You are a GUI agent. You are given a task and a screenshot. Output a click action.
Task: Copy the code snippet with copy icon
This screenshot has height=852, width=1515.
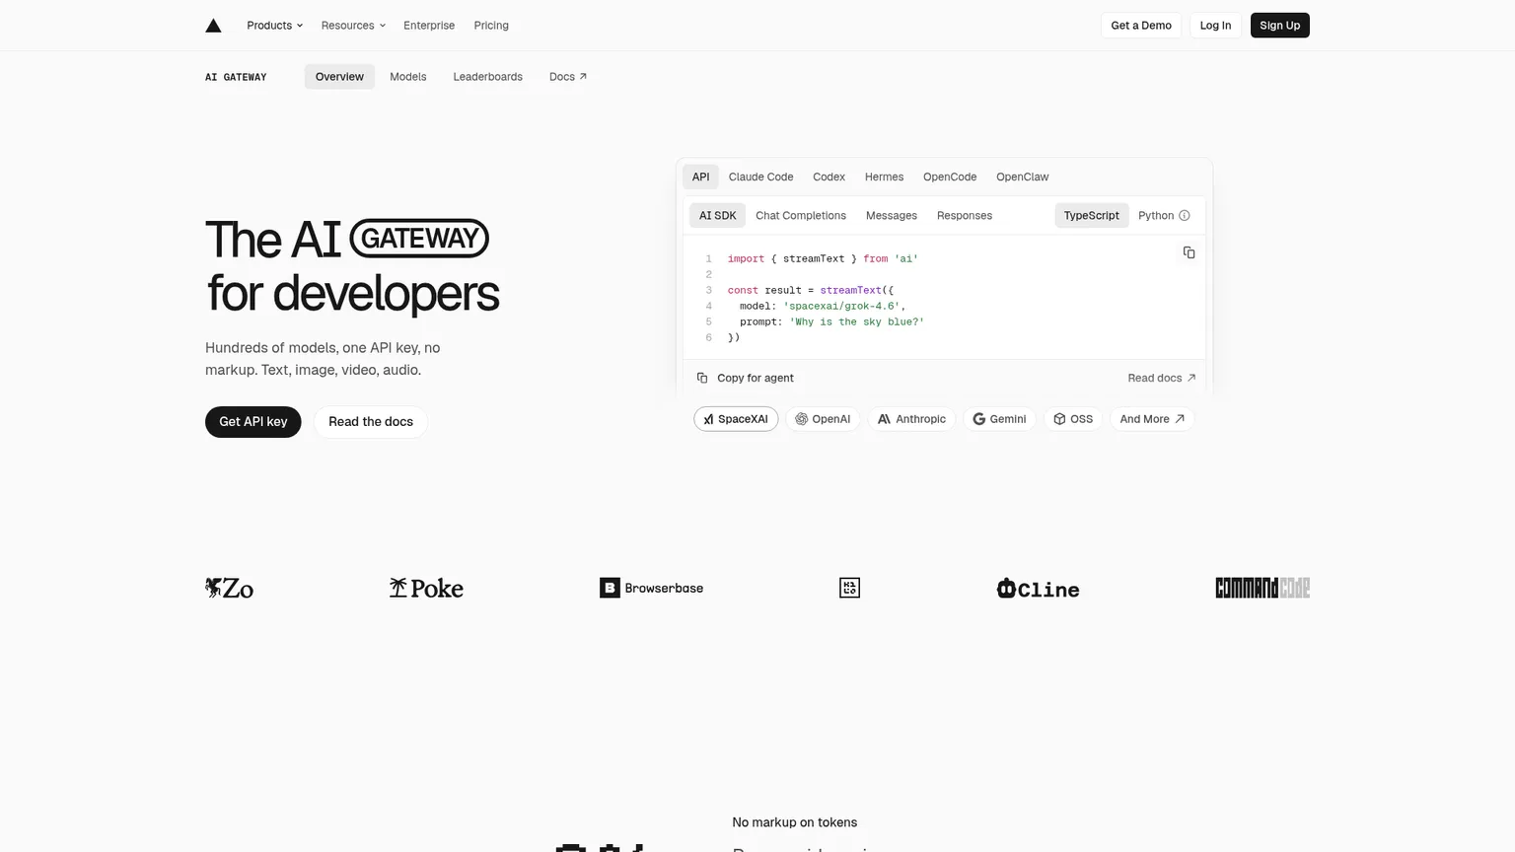coord(1189,252)
